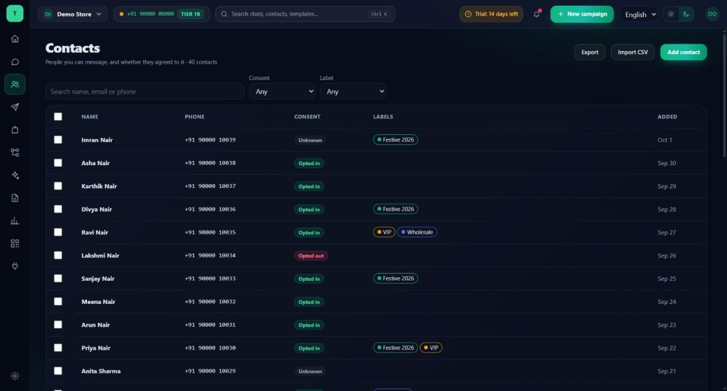
Task: Click the green T logo icon
Action: tap(15, 13)
